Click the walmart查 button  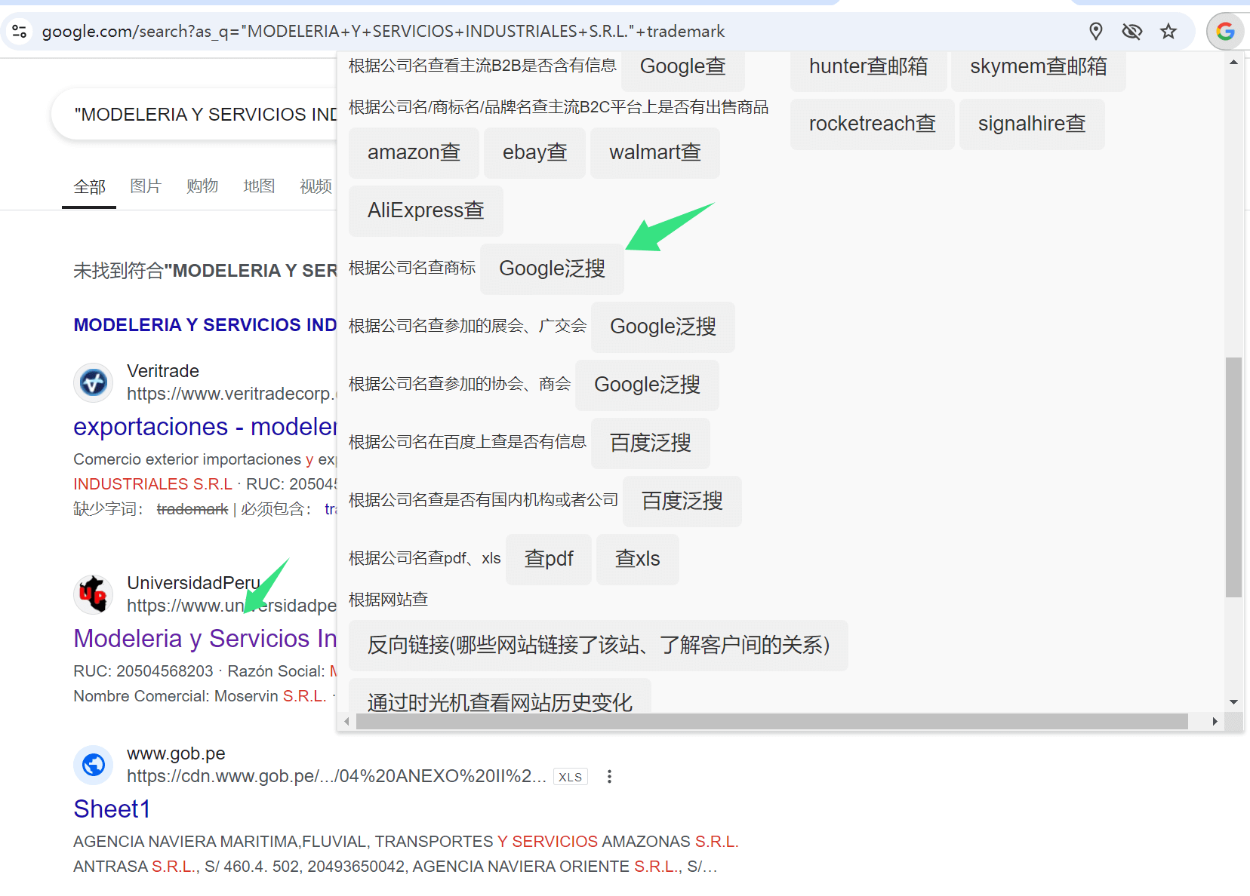[x=655, y=152]
